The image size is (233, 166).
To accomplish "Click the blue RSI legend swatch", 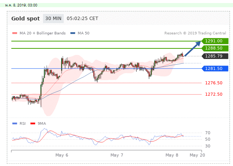I will (x=15, y=124).
